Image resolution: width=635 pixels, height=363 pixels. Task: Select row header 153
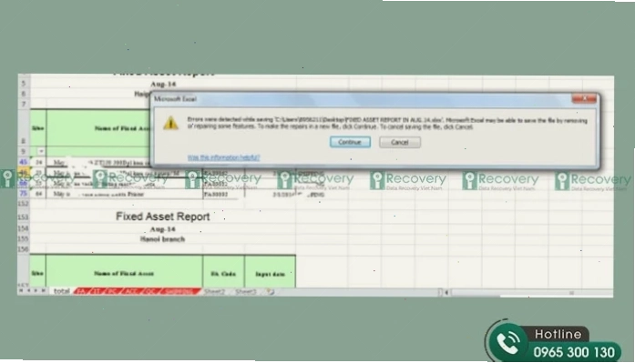(x=24, y=217)
